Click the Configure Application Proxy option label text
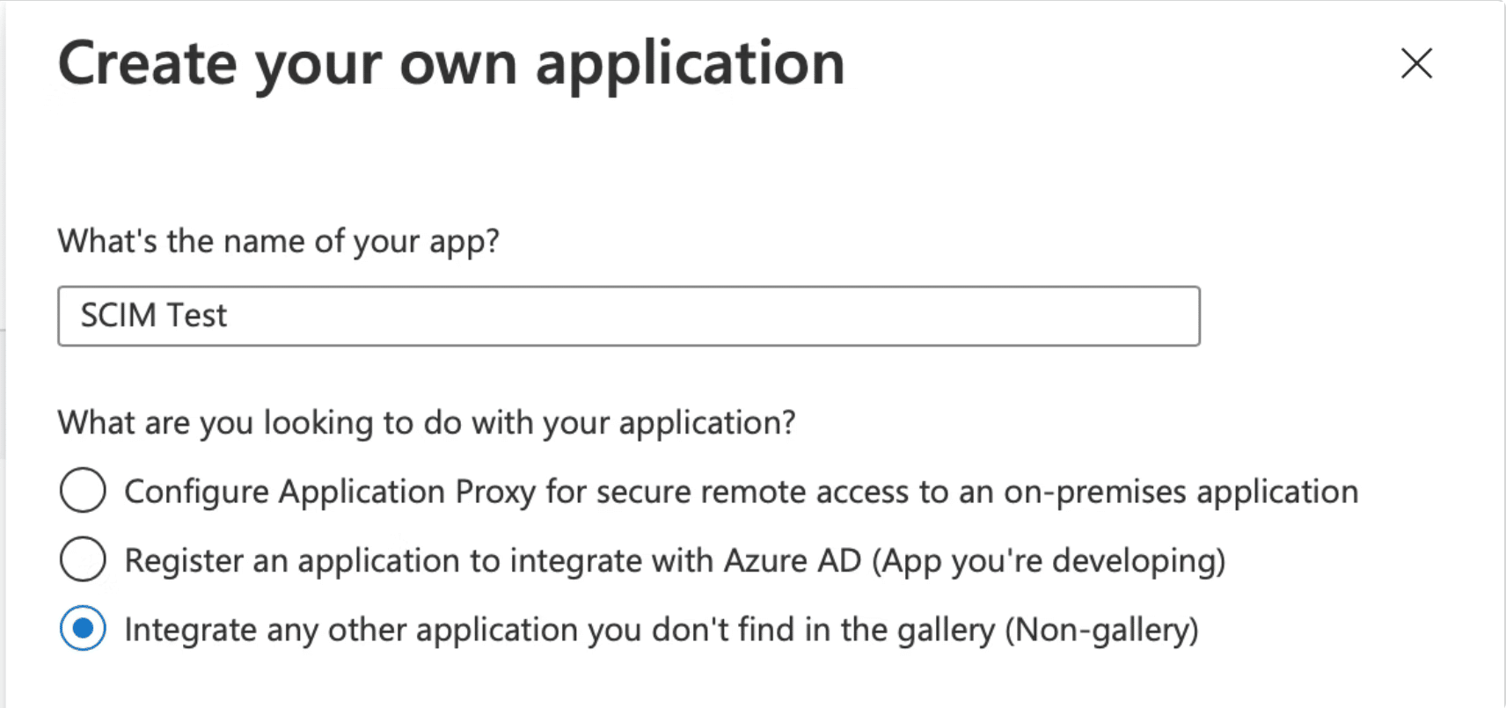Screen dimensions: 1506x708 pyautogui.click(x=741, y=492)
